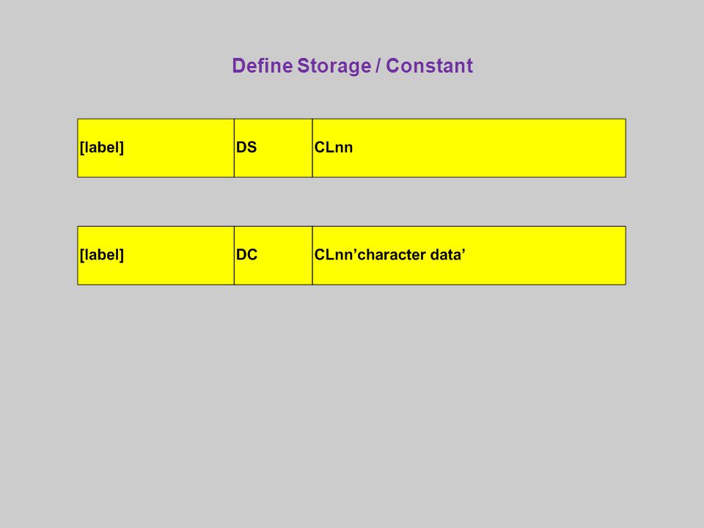Screen dimensions: 704x528
Task: Click empty yellow space right of CLnn
Action: [489, 147]
